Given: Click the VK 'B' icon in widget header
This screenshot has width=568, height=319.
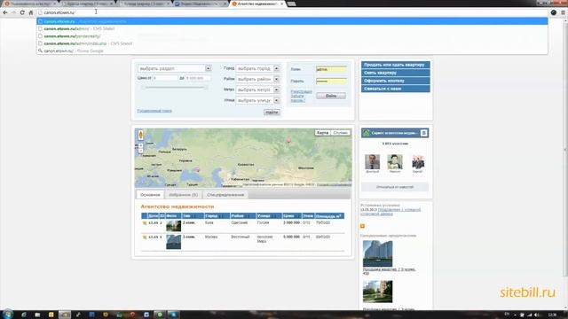Looking at the screenshot, I should tap(424, 133).
